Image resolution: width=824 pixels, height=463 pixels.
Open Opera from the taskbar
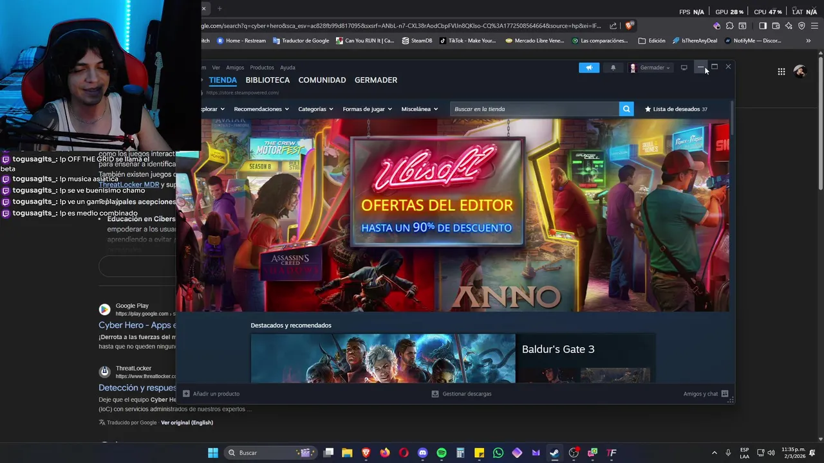404,453
